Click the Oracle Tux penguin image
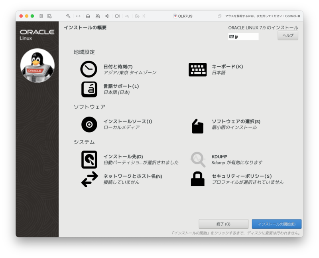 37,65
